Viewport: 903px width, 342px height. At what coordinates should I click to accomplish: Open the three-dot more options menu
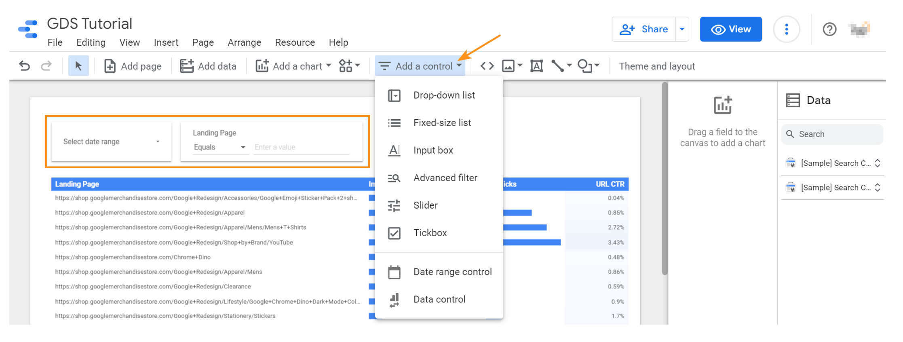pyautogui.click(x=787, y=29)
